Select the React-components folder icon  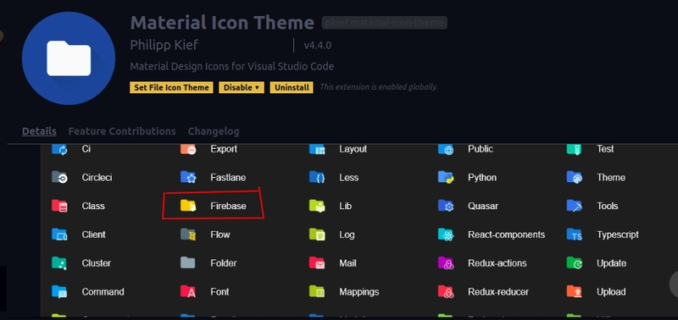446,234
